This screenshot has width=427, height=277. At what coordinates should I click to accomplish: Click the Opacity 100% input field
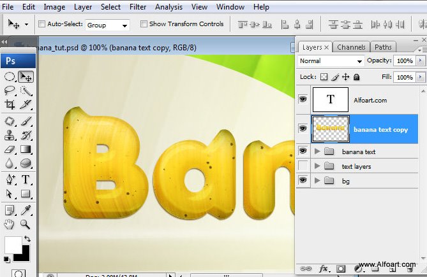pos(405,61)
